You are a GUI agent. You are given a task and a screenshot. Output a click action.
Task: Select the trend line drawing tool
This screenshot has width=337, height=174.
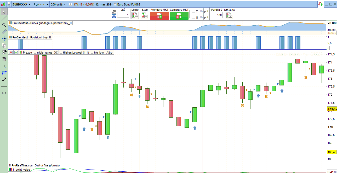tap(4, 18)
